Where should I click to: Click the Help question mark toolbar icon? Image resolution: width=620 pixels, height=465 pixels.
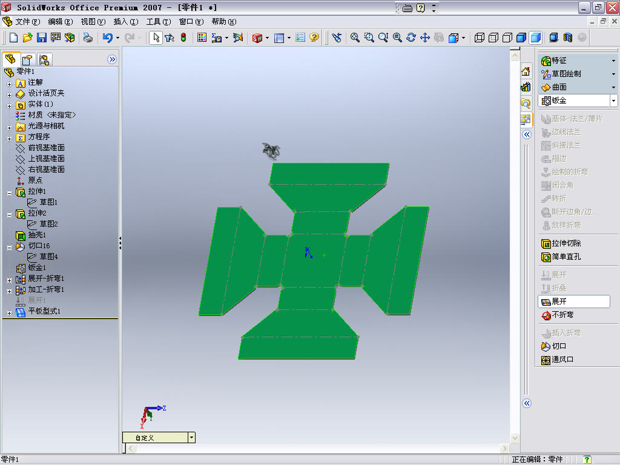tap(314, 38)
